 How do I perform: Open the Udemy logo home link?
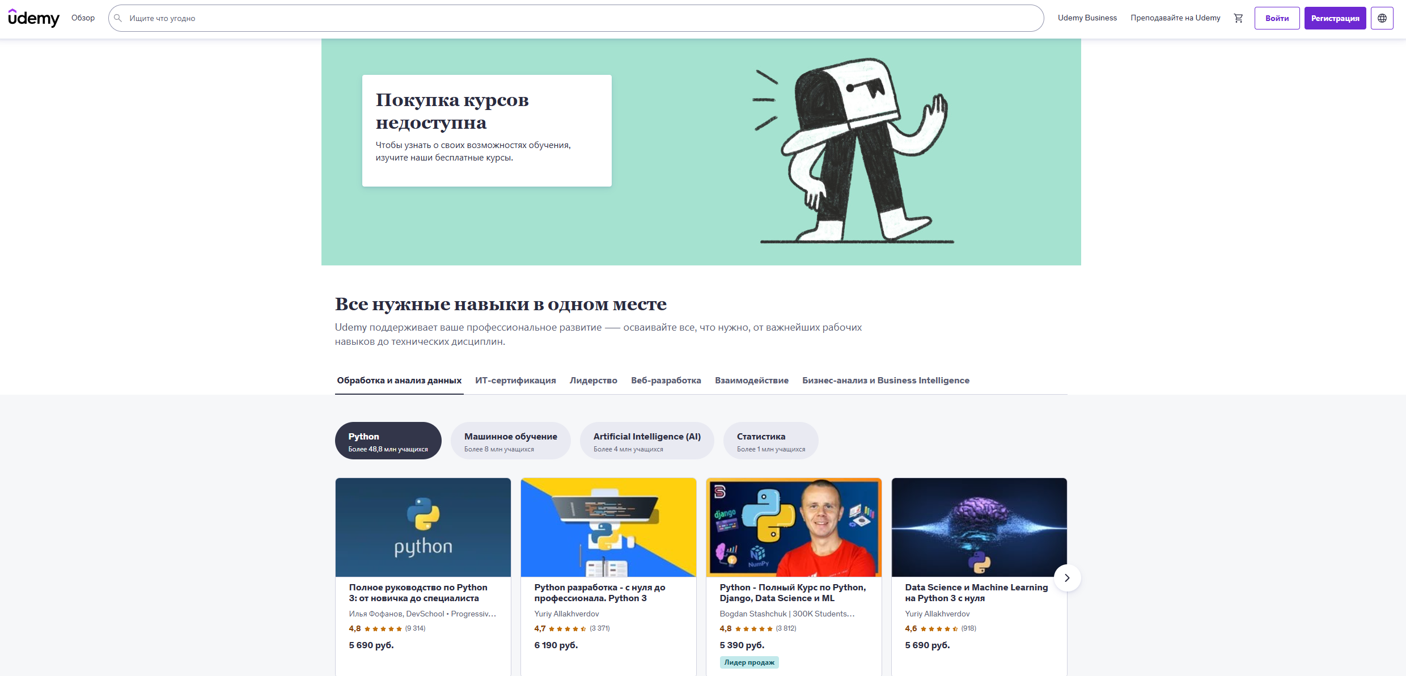pyautogui.click(x=33, y=18)
